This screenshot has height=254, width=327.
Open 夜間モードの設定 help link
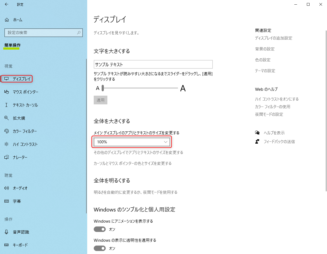click(x=269, y=114)
